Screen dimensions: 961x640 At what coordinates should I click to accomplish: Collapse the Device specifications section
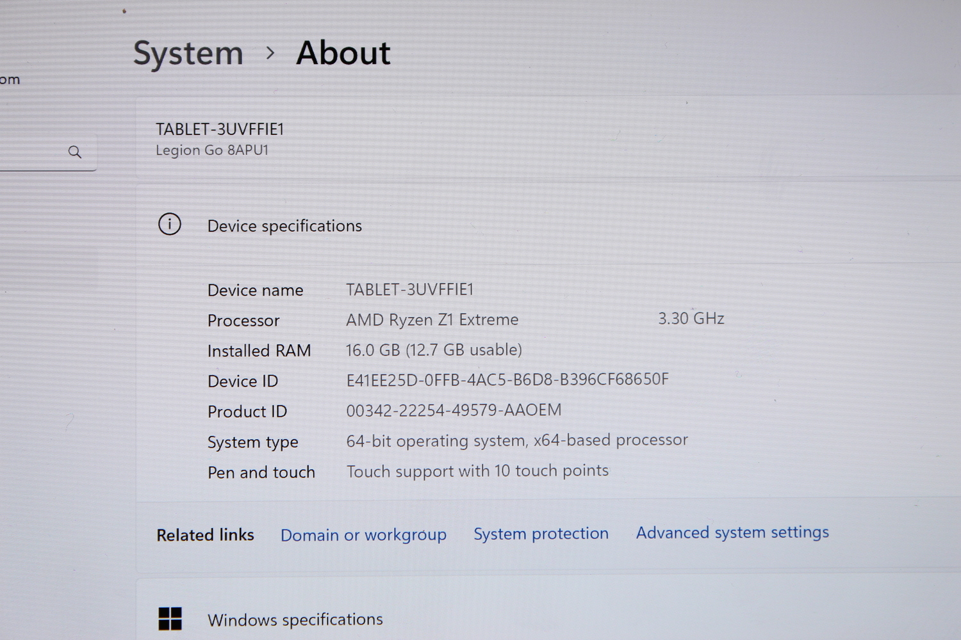548,225
